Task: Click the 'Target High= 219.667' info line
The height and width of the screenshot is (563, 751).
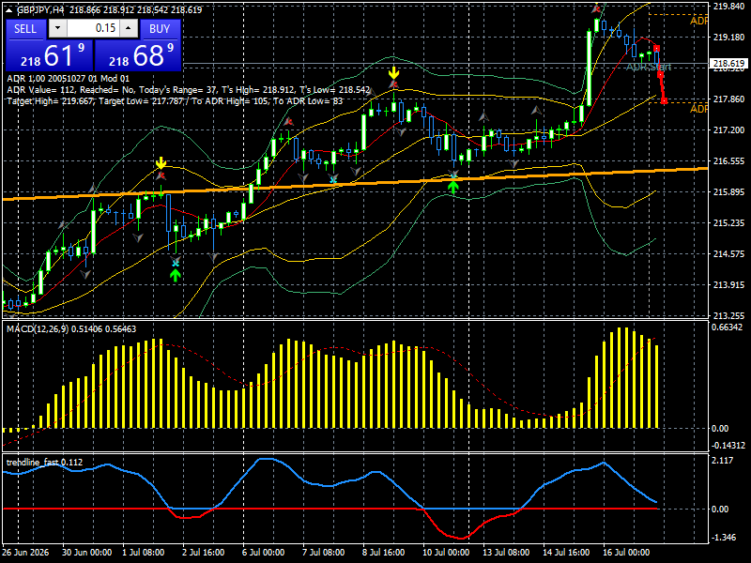Action: pyautogui.click(x=175, y=101)
